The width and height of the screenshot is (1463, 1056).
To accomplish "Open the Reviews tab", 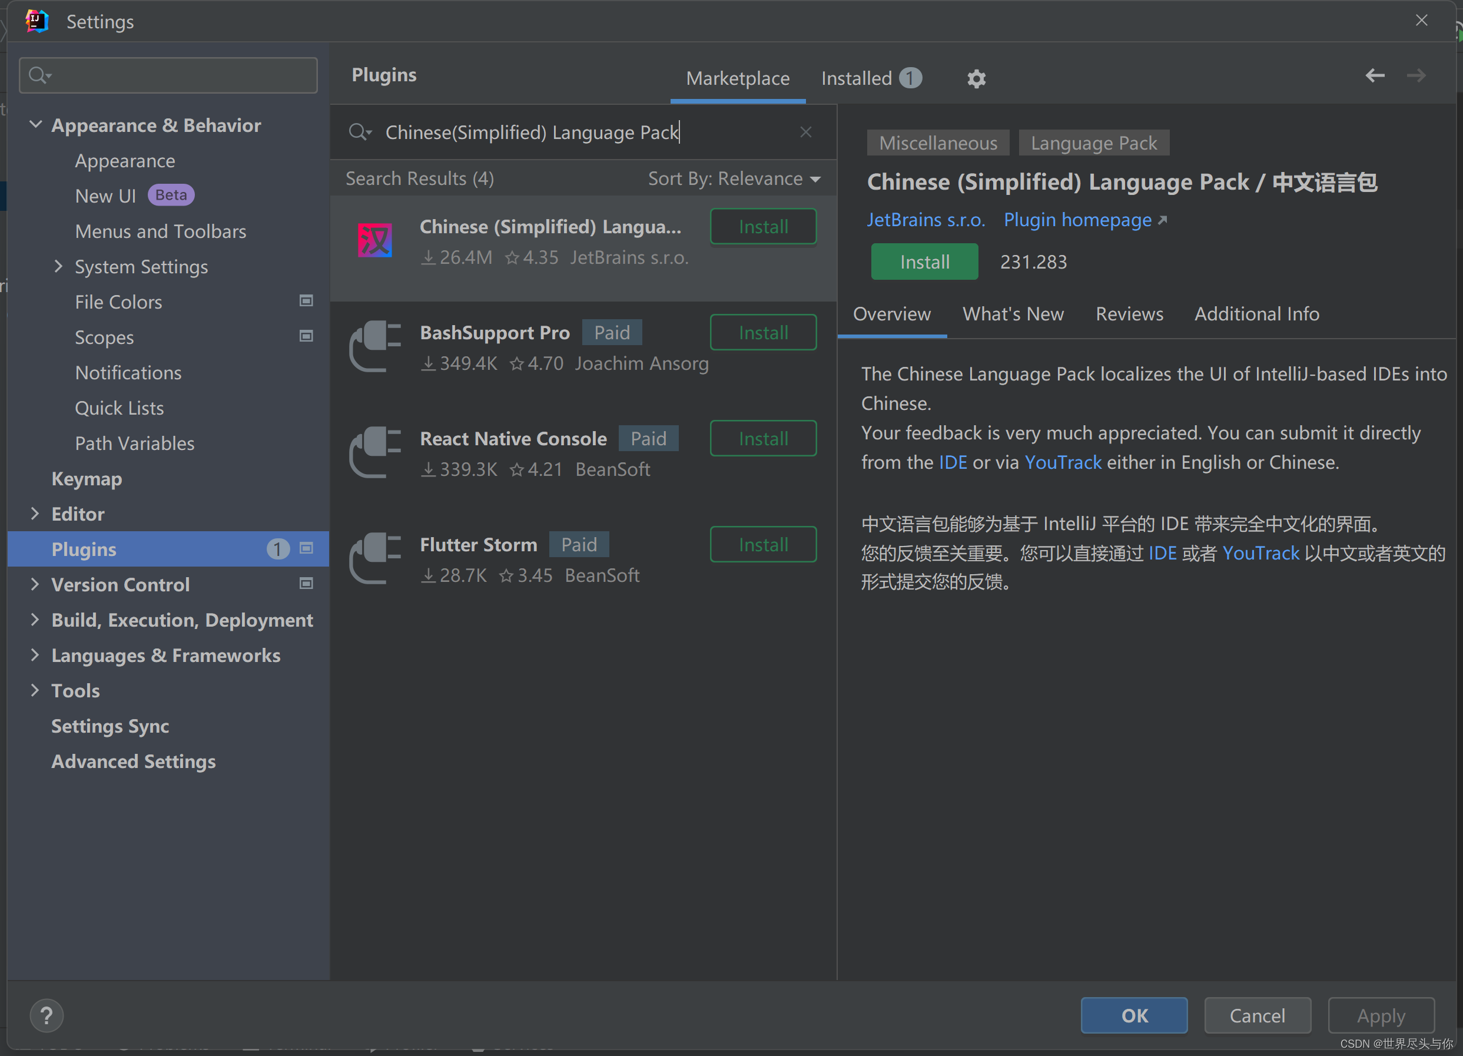I will point(1130,315).
